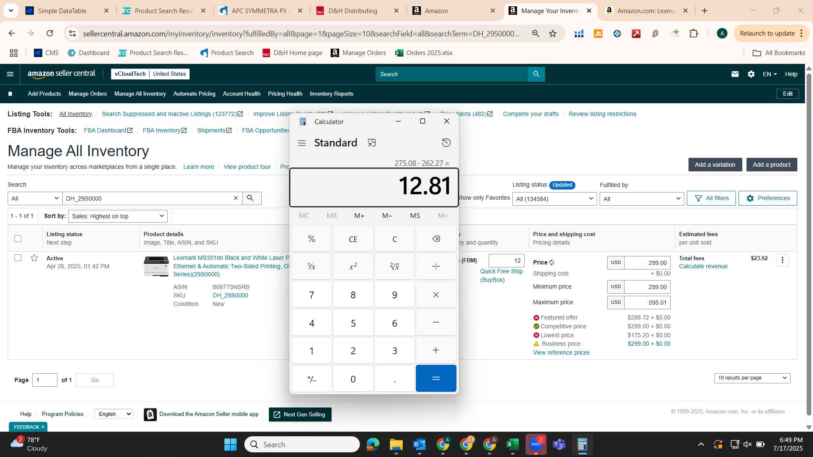Open the English language dropdown in footer
The image size is (813, 457).
(113, 414)
